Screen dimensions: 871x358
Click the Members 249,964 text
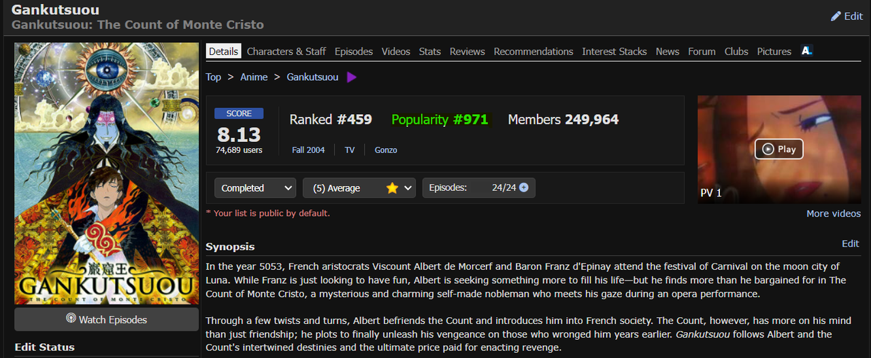tap(563, 120)
